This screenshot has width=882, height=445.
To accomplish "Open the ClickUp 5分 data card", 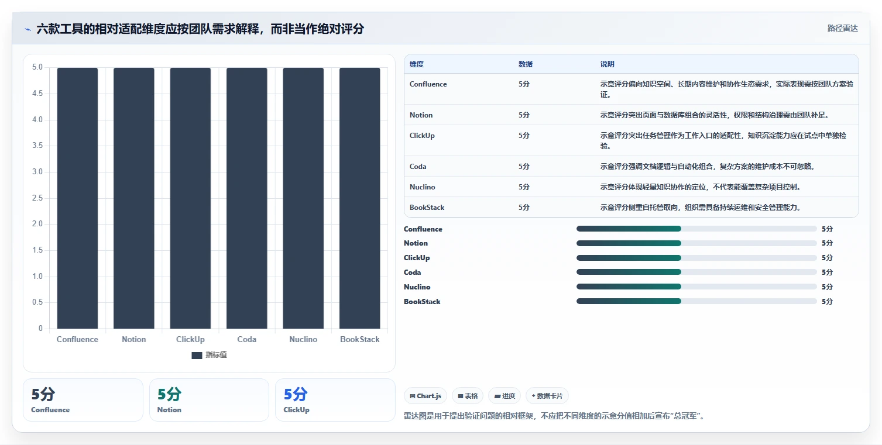I will [x=335, y=400].
